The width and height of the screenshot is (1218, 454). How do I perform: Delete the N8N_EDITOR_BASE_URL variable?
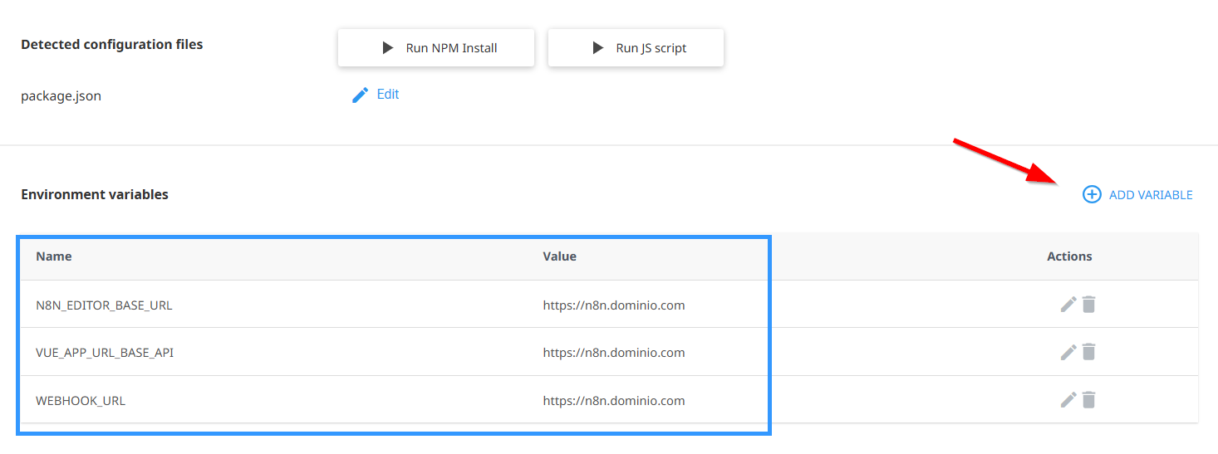pos(1089,305)
